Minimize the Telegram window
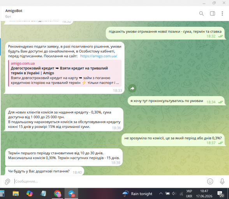Viewport: 229px width, 199px height. point(204,3)
